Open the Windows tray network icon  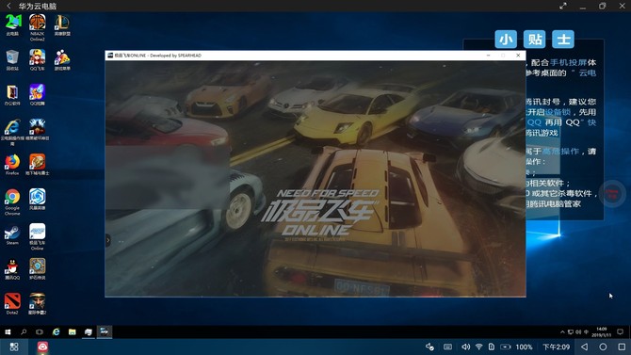point(570,332)
